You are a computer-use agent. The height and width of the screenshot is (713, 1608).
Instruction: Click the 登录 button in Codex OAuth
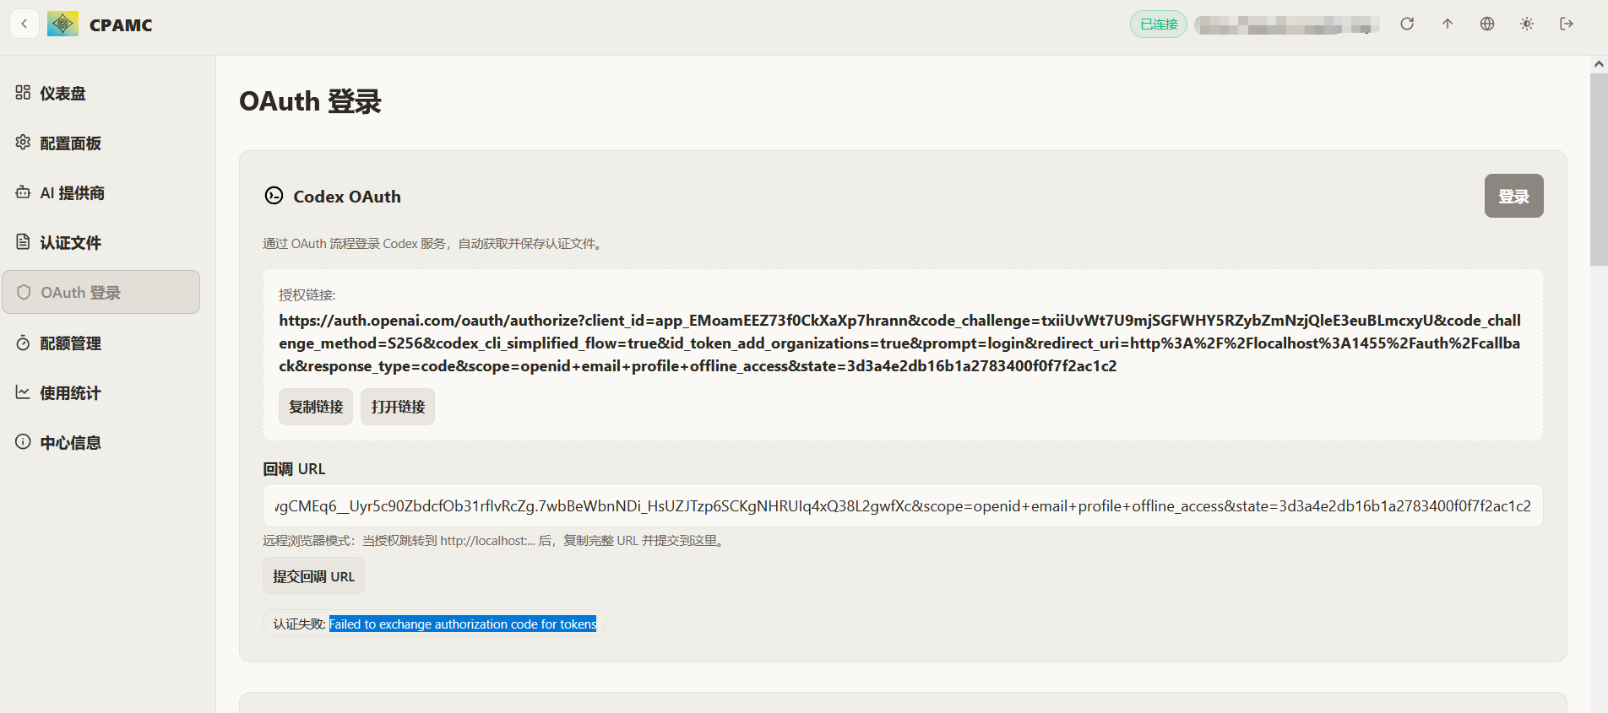pos(1513,196)
